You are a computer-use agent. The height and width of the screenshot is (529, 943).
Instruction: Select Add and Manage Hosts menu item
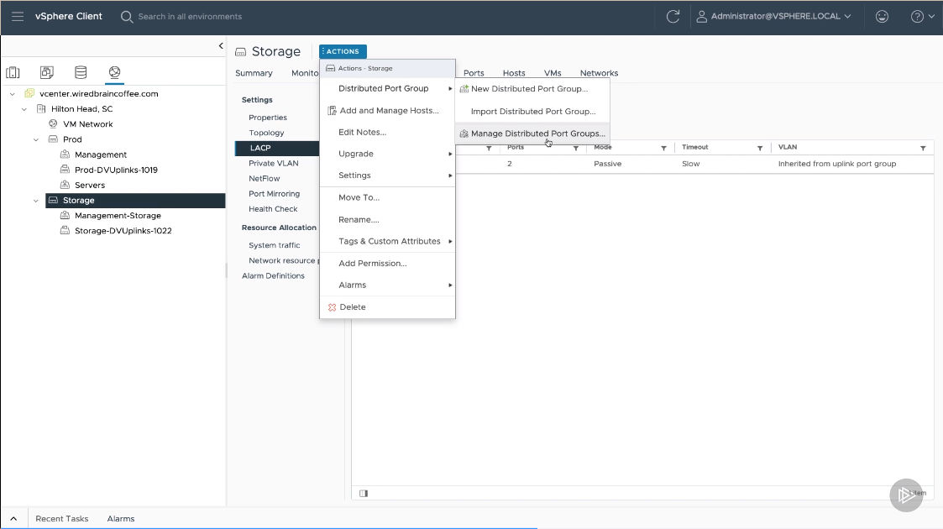tap(388, 111)
